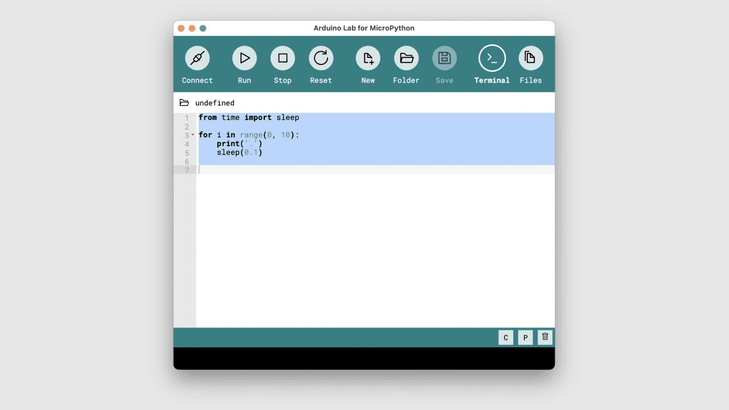Image resolution: width=729 pixels, height=410 pixels.
Task: Click the sleep(0.1) code line
Action: coord(239,152)
